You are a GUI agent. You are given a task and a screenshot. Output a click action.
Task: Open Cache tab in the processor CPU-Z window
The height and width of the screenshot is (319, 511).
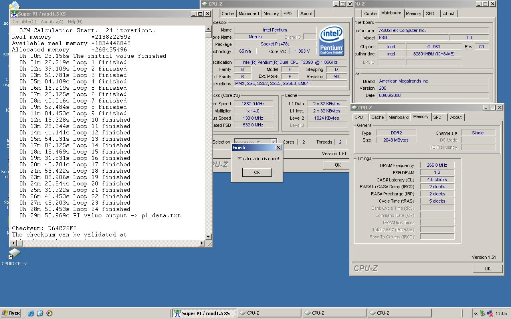(x=228, y=14)
